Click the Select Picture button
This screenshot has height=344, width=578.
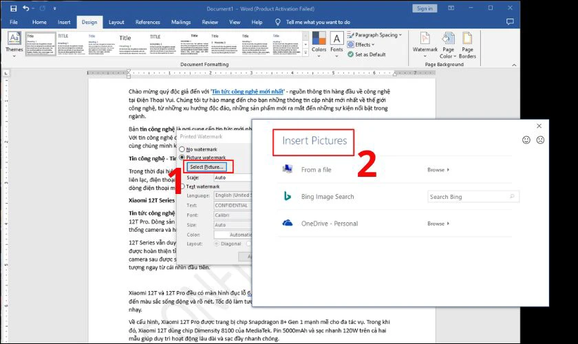pos(206,167)
